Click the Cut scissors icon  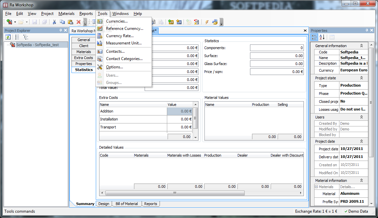click(54, 22)
